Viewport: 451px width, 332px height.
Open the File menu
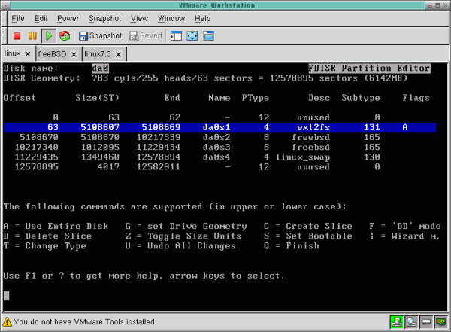click(18, 18)
